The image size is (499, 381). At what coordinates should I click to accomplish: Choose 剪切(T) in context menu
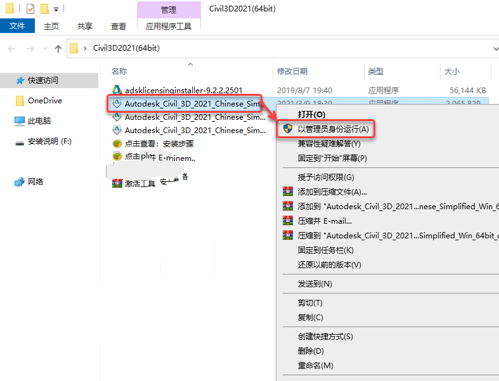(310, 303)
